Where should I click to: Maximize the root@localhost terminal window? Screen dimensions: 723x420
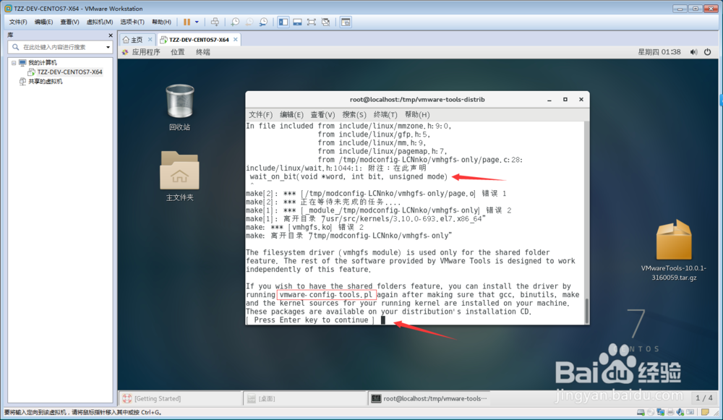tap(565, 100)
